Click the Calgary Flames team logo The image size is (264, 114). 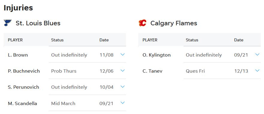pyautogui.click(x=142, y=23)
